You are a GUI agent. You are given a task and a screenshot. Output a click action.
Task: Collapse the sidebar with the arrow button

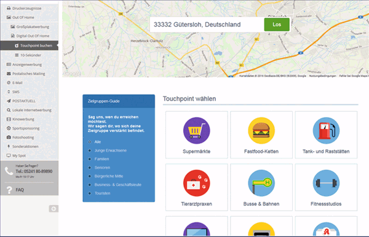coord(54,209)
